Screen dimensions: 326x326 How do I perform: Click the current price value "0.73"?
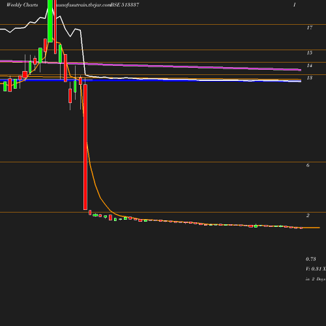pyautogui.click(x=311, y=259)
